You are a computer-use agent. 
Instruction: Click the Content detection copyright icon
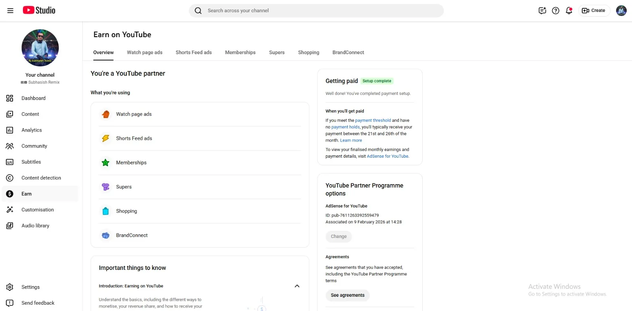point(10,178)
